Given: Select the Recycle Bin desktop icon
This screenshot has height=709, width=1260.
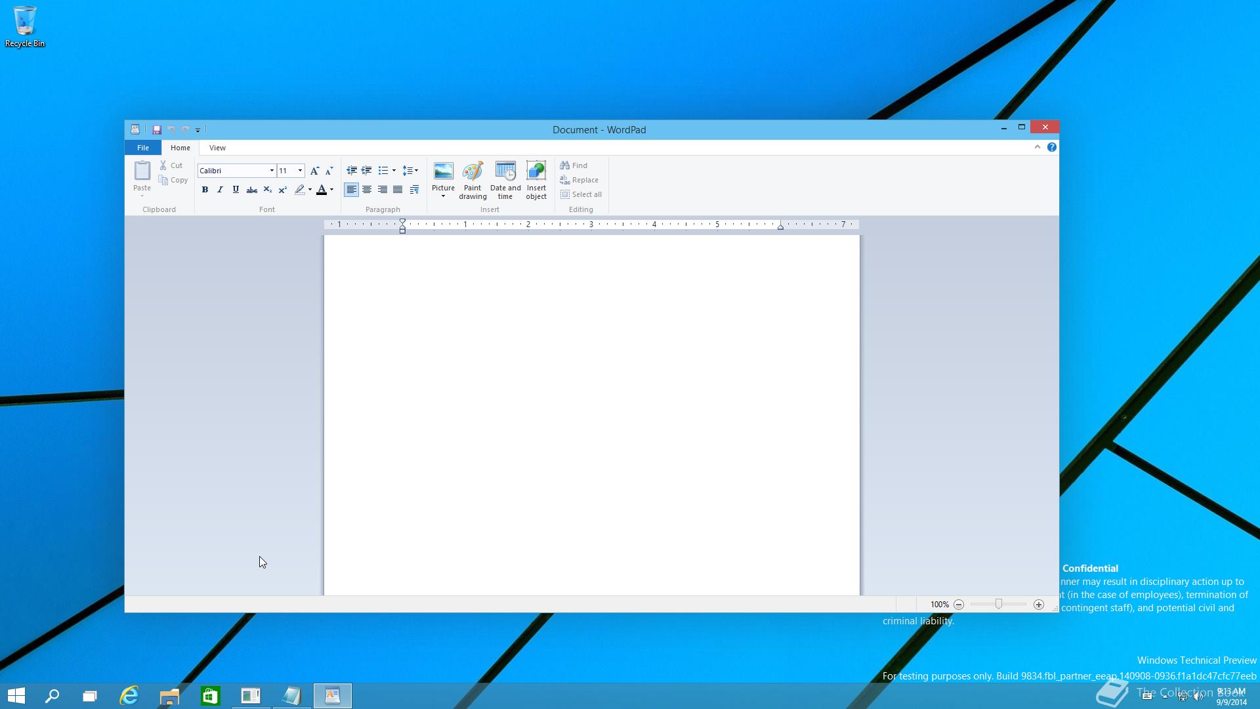Looking at the screenshot, I should tap(25, 27).
